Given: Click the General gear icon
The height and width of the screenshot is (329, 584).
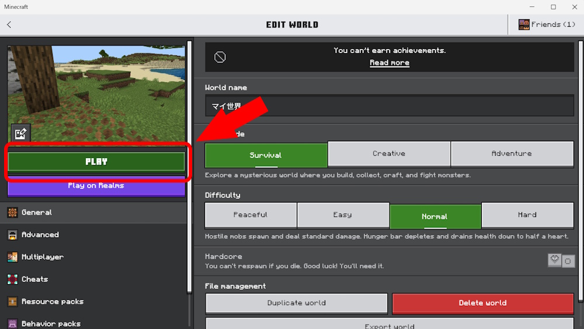Looking at the screenshot, I should point(13,212).
